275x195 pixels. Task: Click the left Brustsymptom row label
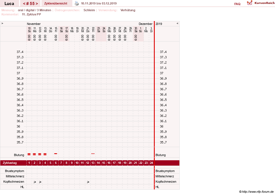pos(15,171)
